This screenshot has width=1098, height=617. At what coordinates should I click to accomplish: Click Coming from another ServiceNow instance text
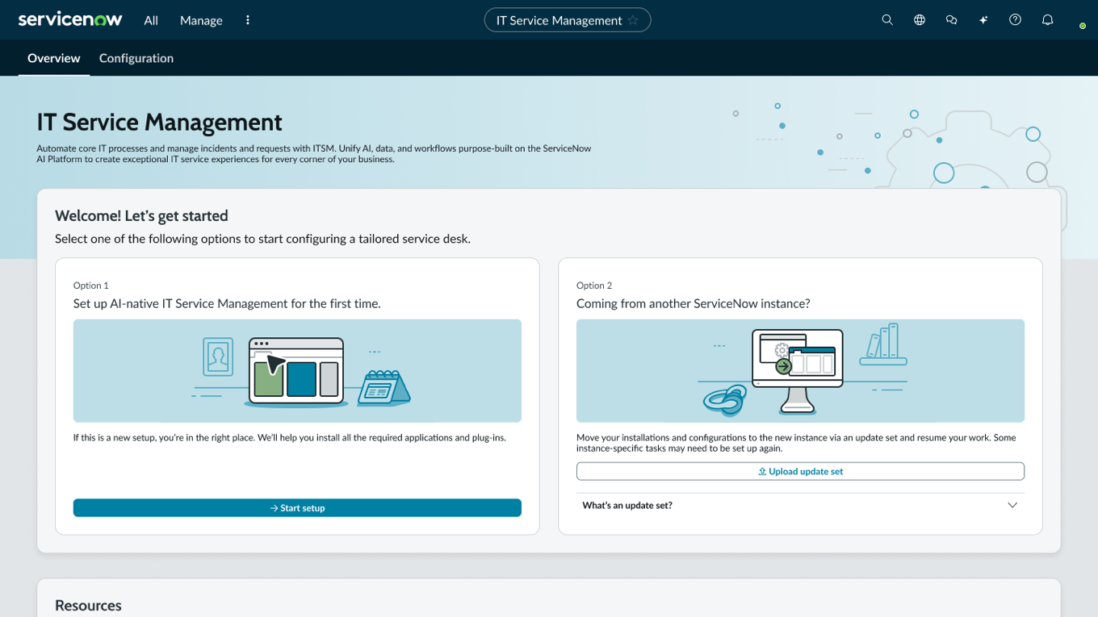click(693, 304)
